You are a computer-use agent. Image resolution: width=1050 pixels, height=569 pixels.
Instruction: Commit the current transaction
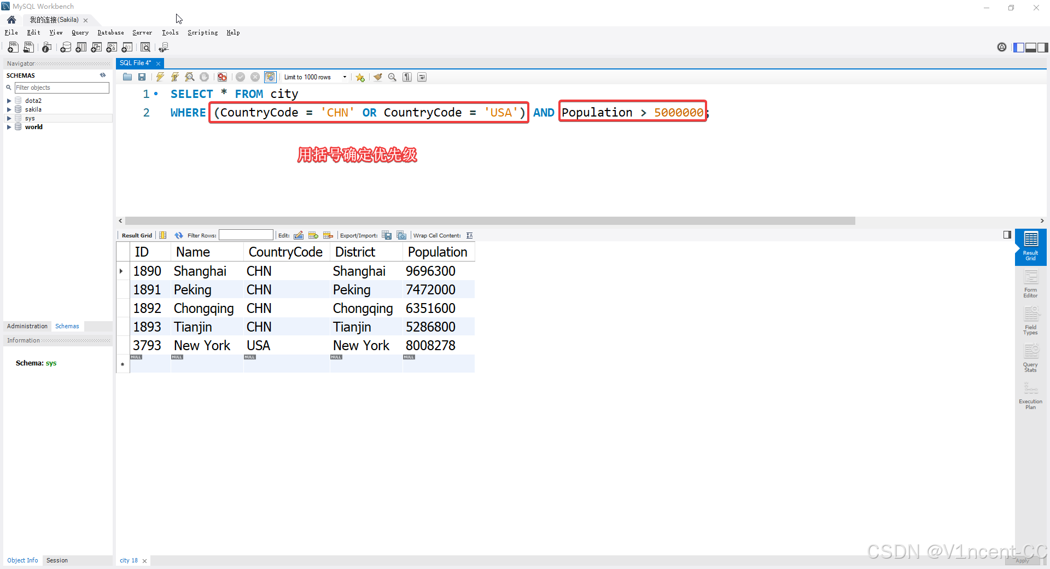point(240,77)
